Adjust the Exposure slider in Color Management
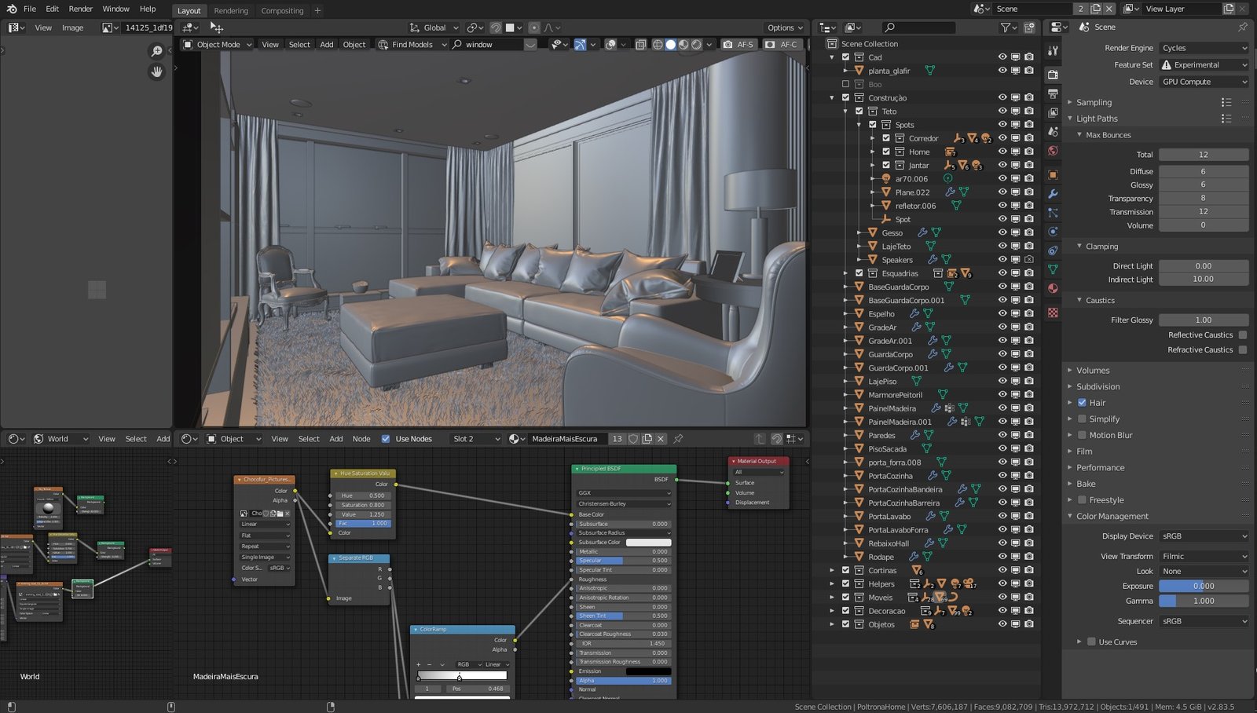 [x=1203, y=586]
